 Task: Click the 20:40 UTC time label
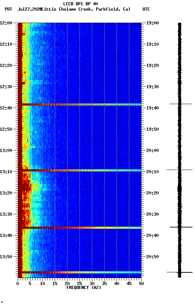coord(153,236)
